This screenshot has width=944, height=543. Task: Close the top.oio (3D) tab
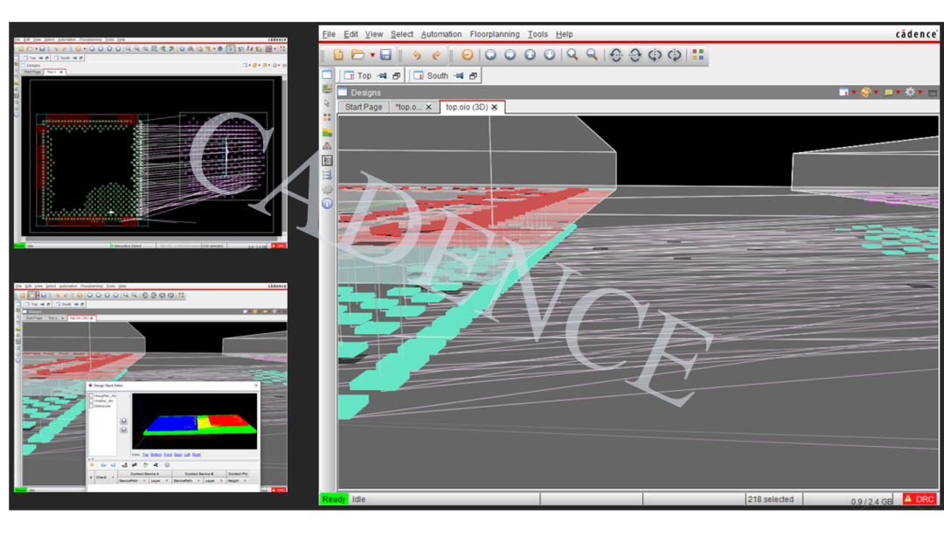pyautogui.click(x=494, y=108)
